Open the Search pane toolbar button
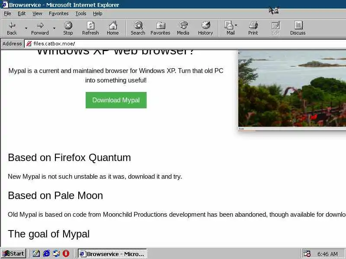This screenshot has height=259, width=346. click(138, 28)
